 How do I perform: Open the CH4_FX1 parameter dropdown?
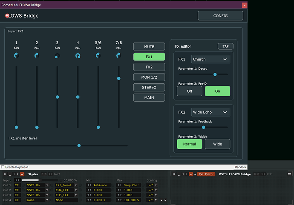click(x=66, y=190)
